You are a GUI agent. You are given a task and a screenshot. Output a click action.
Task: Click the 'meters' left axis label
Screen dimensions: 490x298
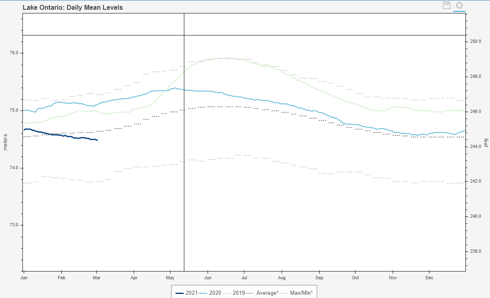click(x=5, y=142)
